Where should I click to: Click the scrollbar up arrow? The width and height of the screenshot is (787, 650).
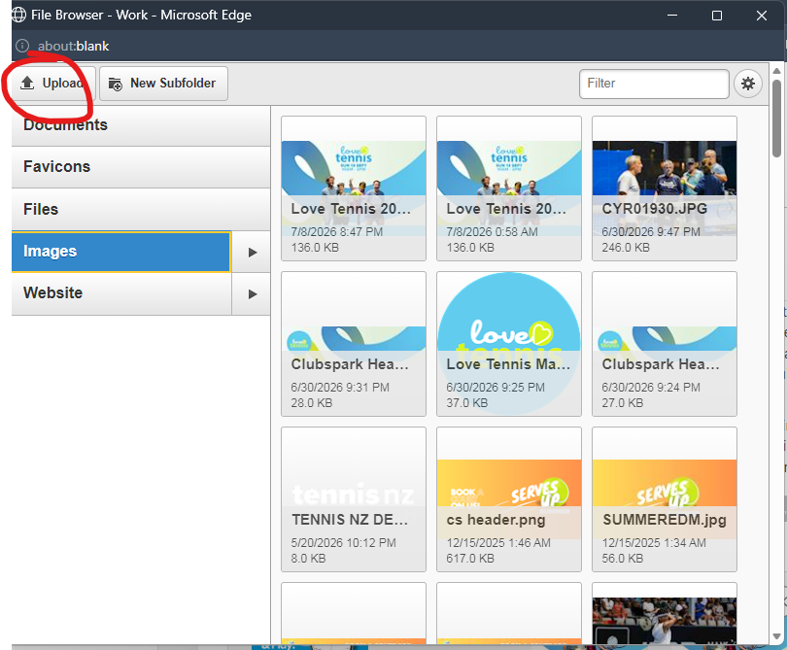click(x=776, y=71)
